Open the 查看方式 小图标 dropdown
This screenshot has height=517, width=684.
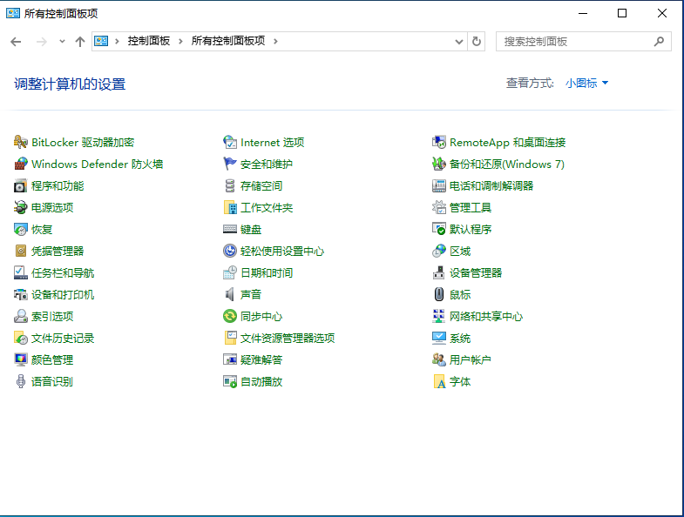586,83
